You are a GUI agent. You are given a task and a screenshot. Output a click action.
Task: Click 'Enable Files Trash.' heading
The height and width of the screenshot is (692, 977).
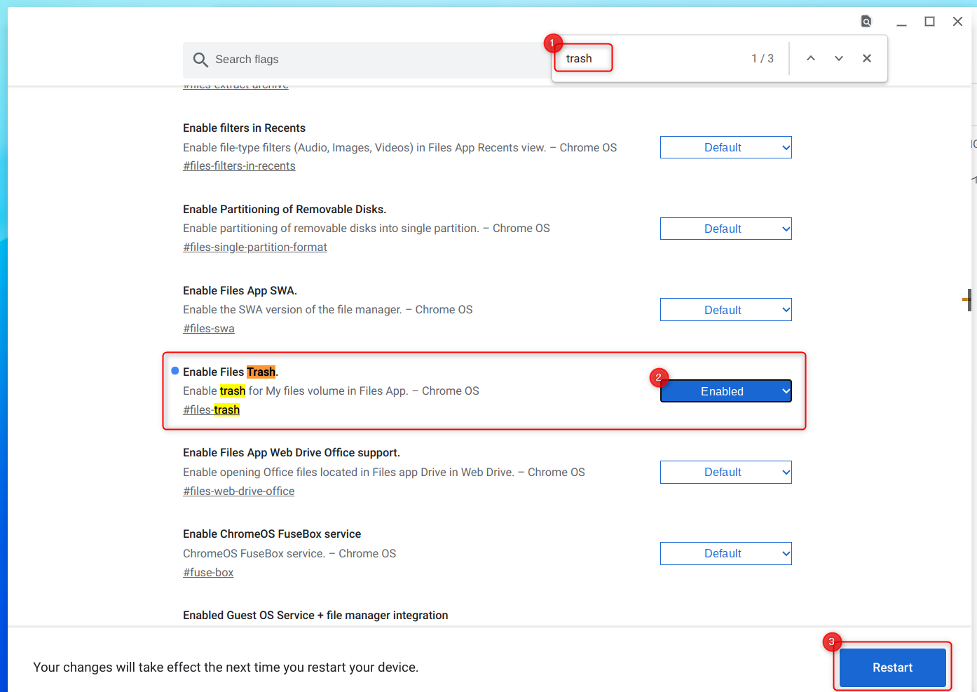(231, 372)
